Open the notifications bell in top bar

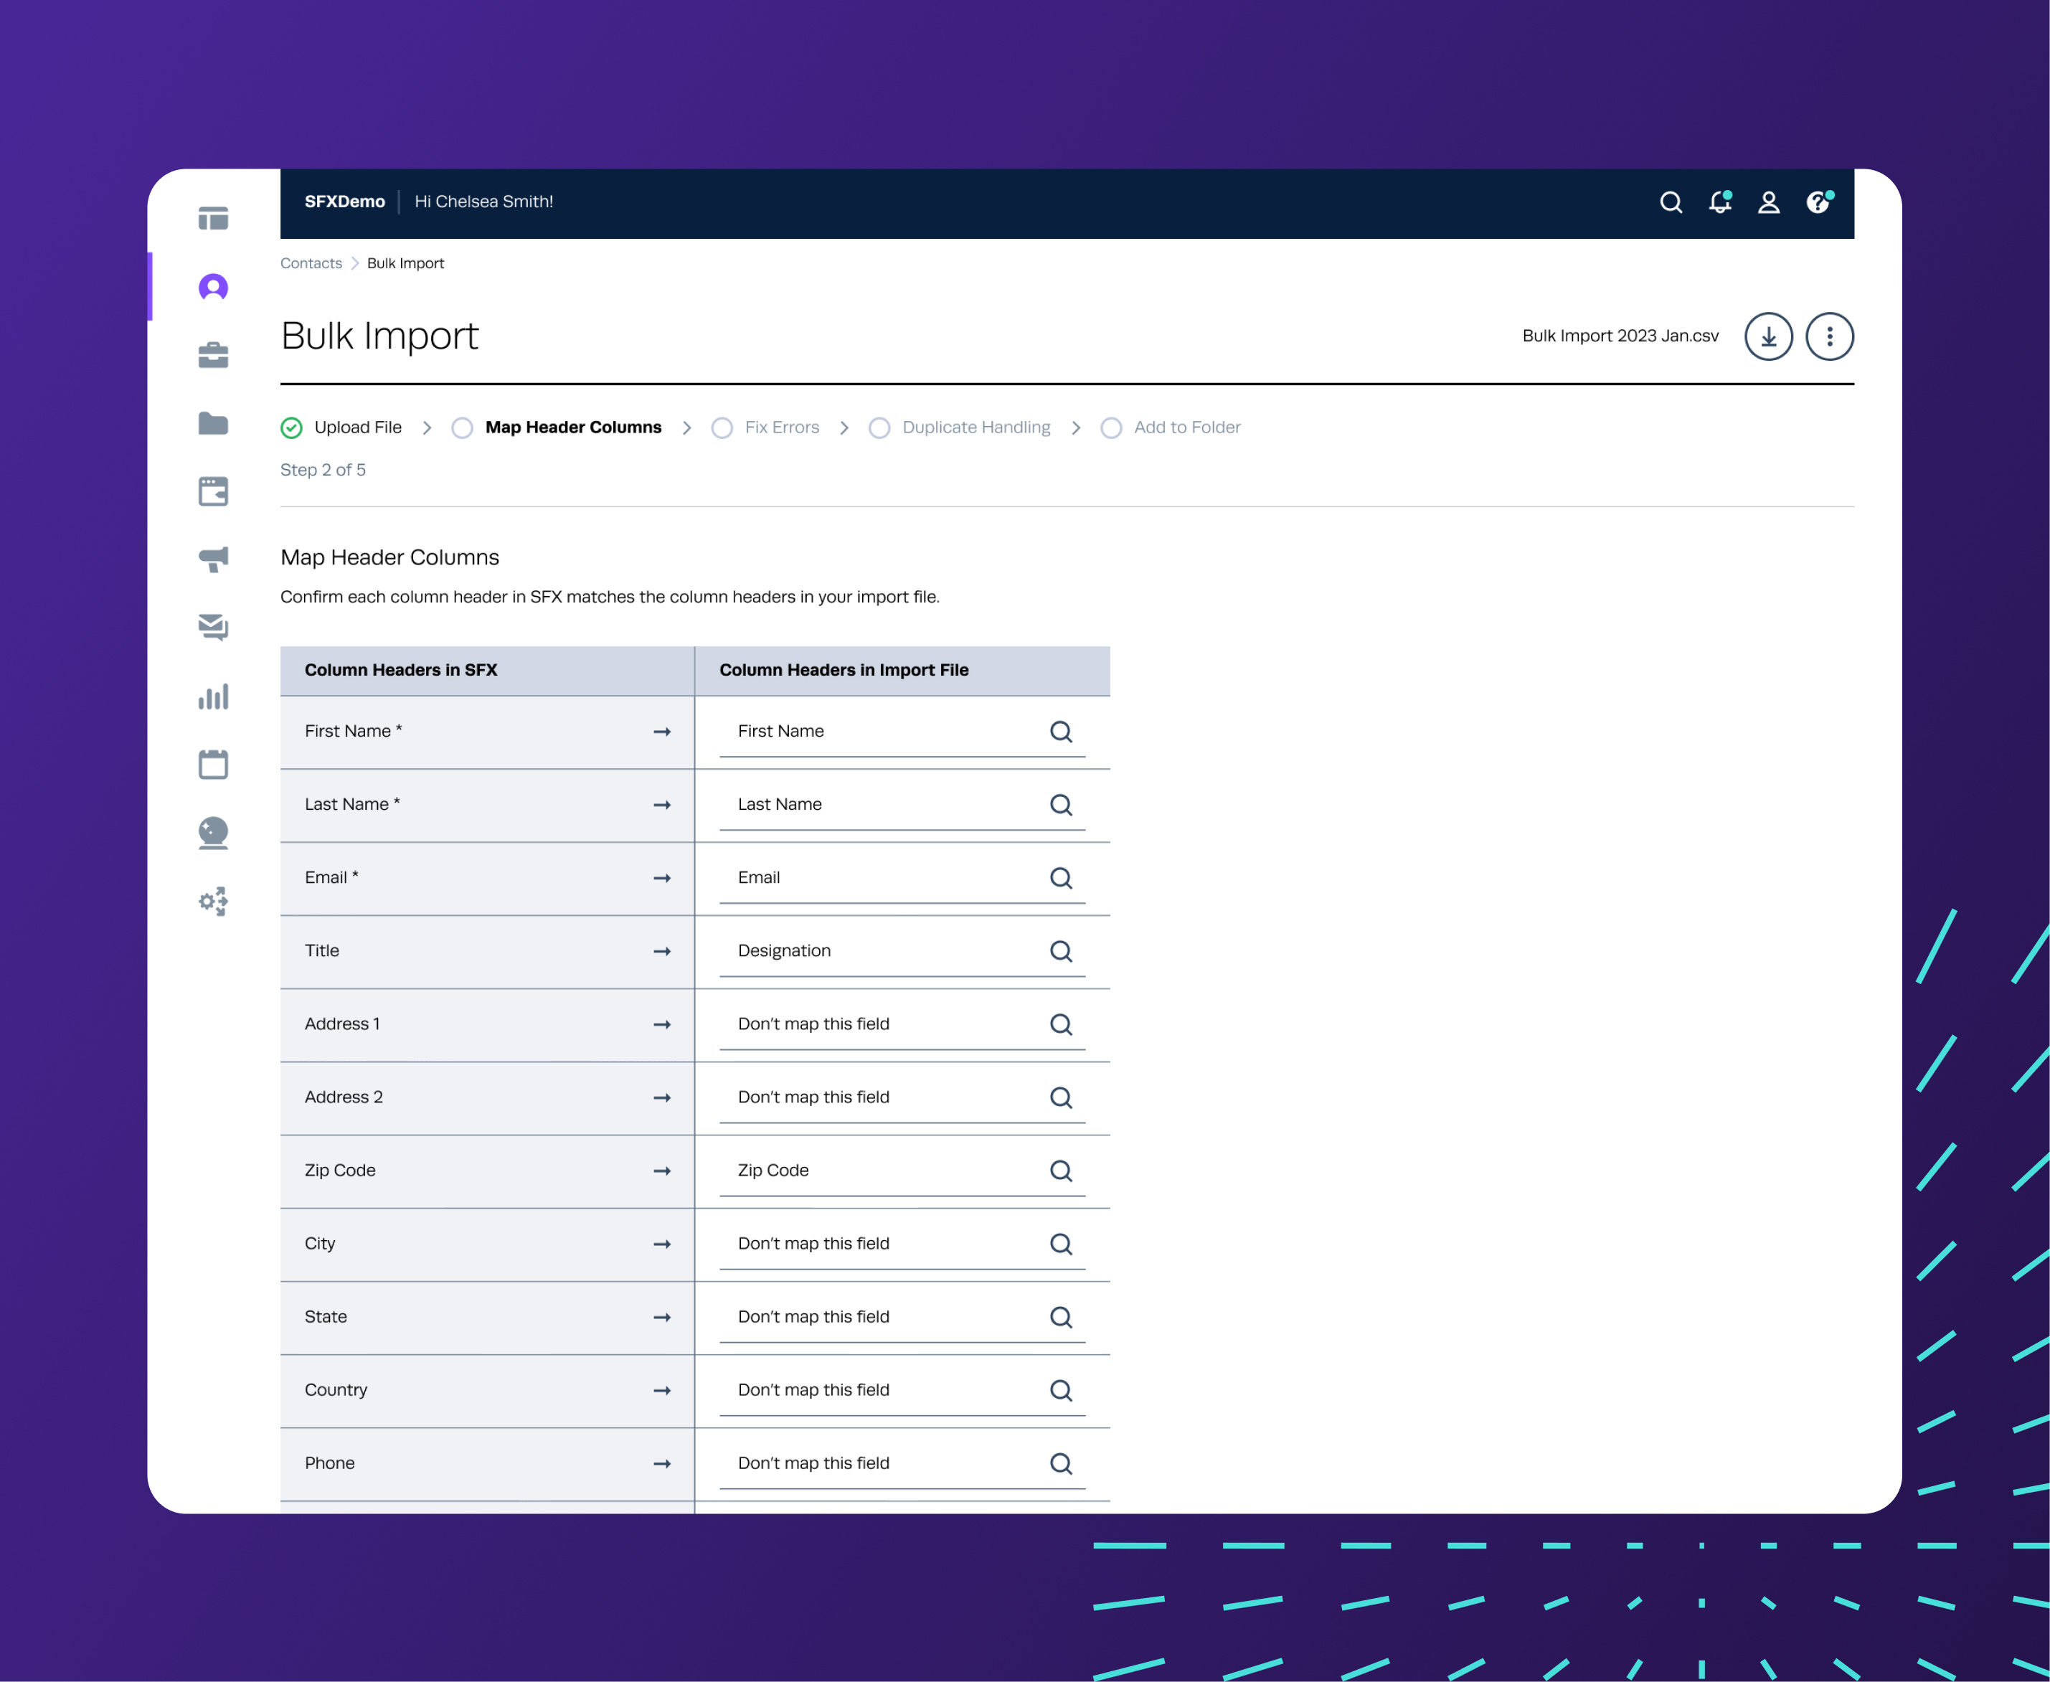1721,202
